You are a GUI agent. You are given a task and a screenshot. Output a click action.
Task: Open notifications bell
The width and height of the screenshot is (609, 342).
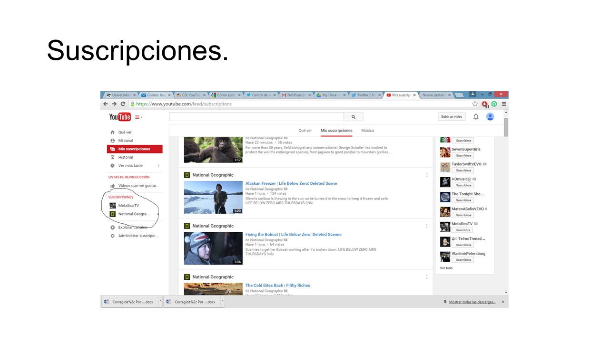tap(476, 116)
